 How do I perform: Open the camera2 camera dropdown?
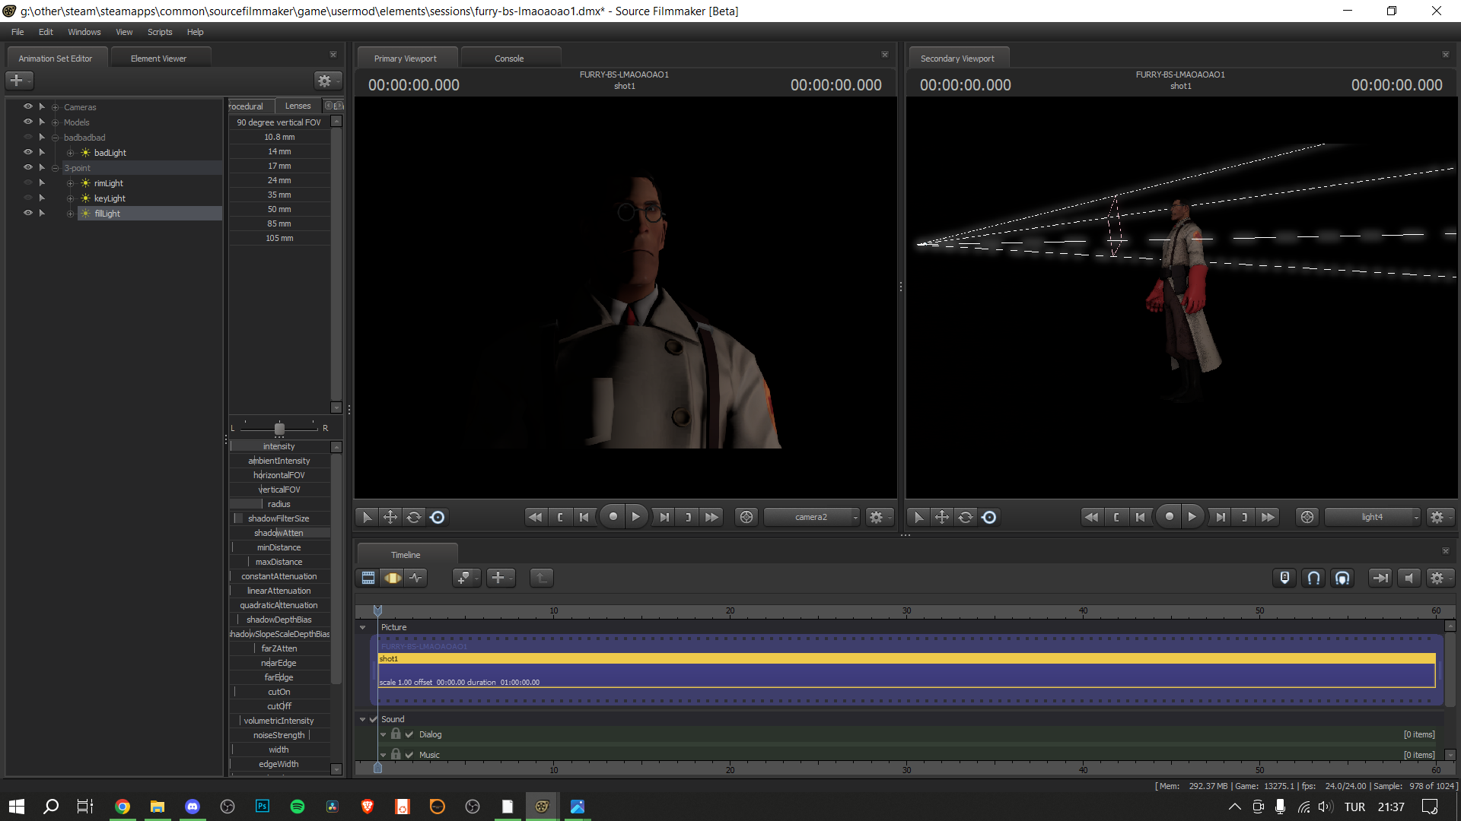coord(812,517)
